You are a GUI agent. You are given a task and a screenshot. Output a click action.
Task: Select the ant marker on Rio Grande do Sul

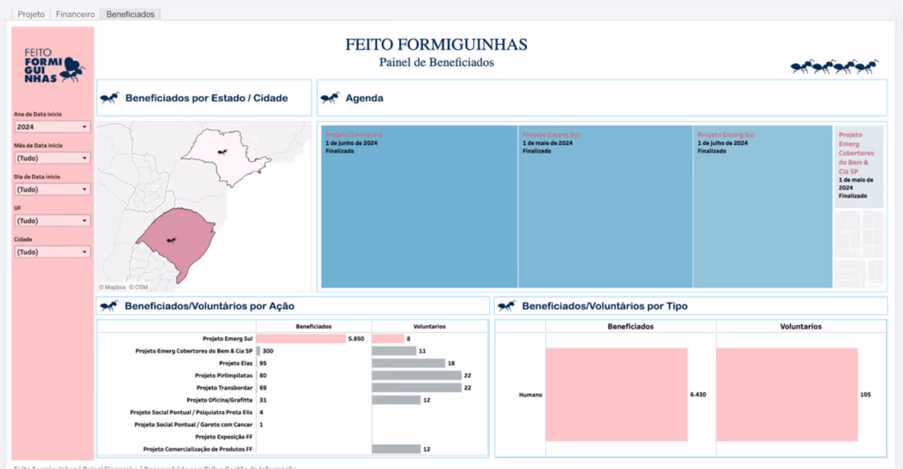click(171, 240)
